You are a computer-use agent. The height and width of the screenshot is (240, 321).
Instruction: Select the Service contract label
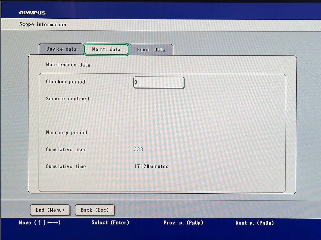[x=68, y=99]
